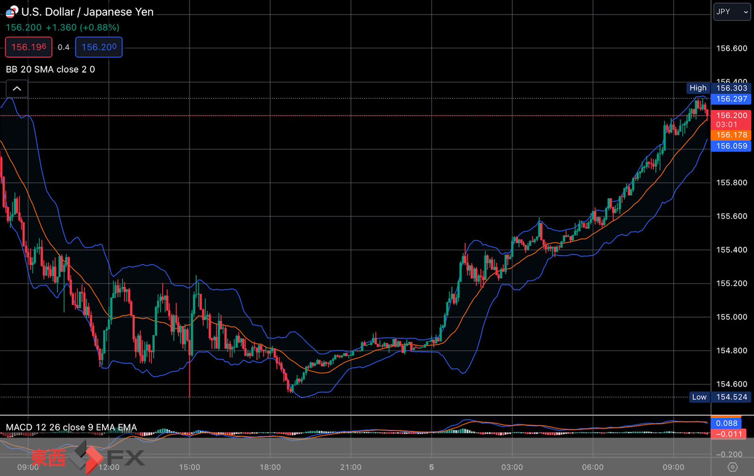Click the MACD value 0.088 tag
This screenshot has width=754, height=476.
point(726,423)
